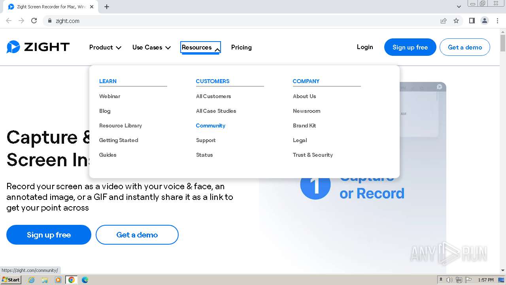Expand the Use Cases menu
The width and height of the screenshot is (506, 285).
point(151,47)
